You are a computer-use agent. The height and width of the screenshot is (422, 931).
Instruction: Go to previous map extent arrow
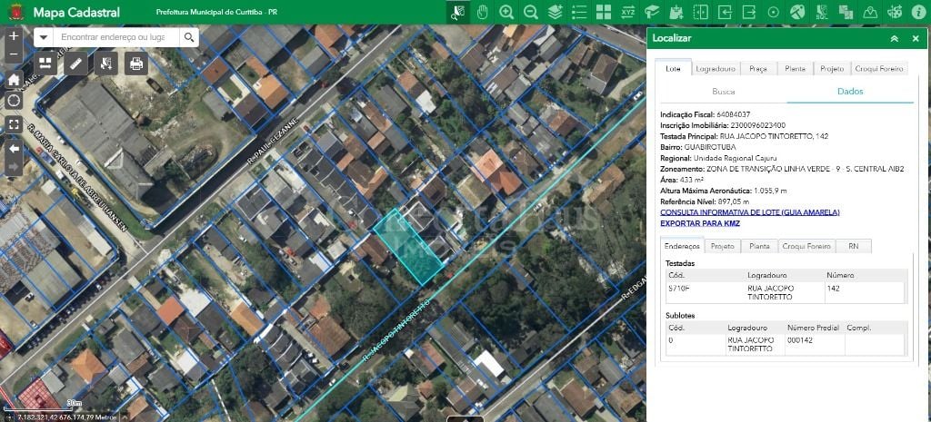pyautogui.click(x=14, y=149)
